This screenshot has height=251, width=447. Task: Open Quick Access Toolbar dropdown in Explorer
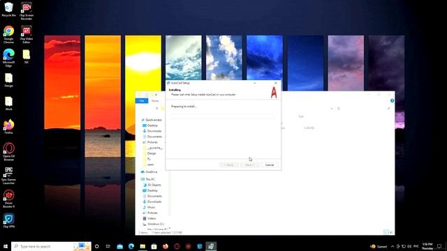click(156, 95)
